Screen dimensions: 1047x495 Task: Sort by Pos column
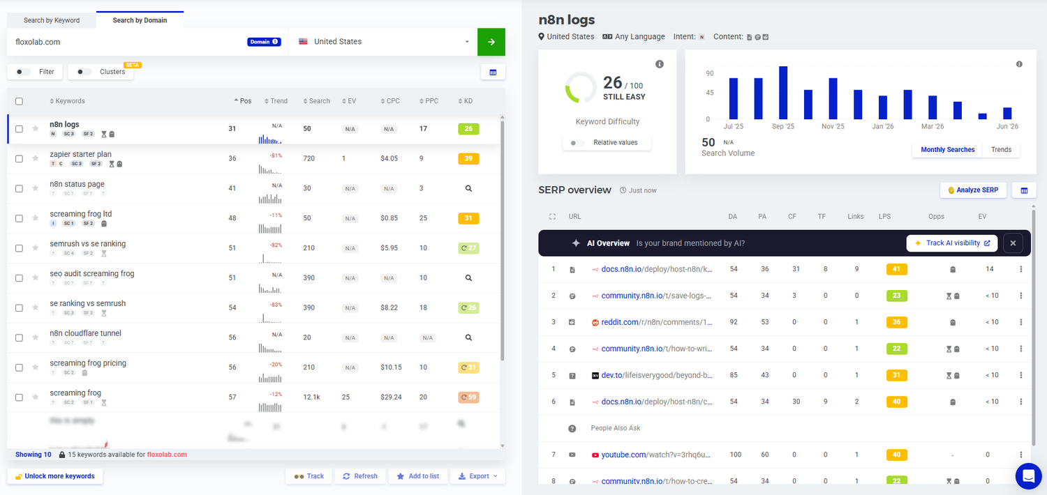[x=243, y=101]
